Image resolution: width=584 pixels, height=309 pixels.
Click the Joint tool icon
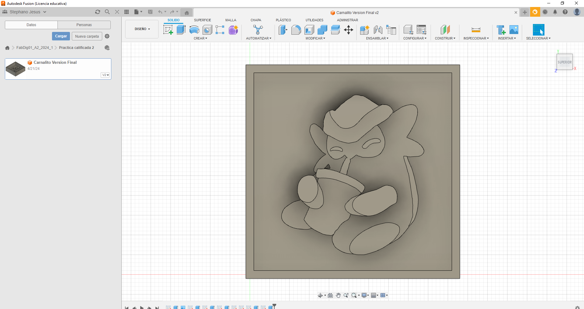(x=378, y=30)
